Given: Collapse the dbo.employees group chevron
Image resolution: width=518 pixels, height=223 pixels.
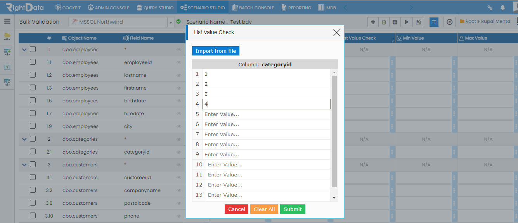Looking at the screenshot, I should click(24, 50).
